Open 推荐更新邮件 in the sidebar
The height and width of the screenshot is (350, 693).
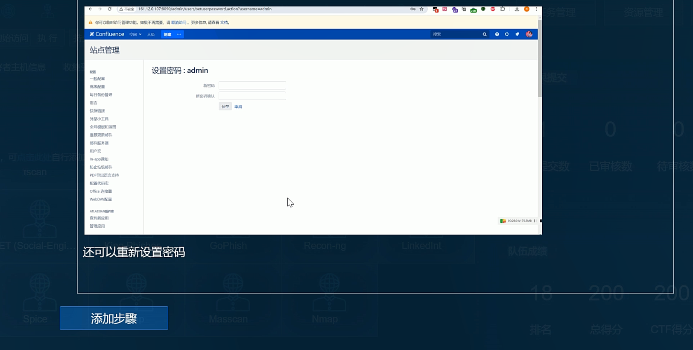pyautogui.click(x=101, y=135)
